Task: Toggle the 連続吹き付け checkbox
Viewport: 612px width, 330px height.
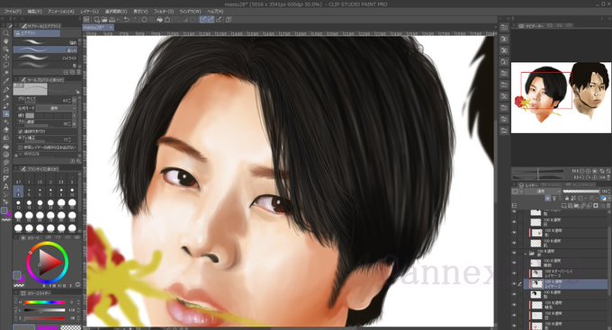Action: tap(20, 131)
